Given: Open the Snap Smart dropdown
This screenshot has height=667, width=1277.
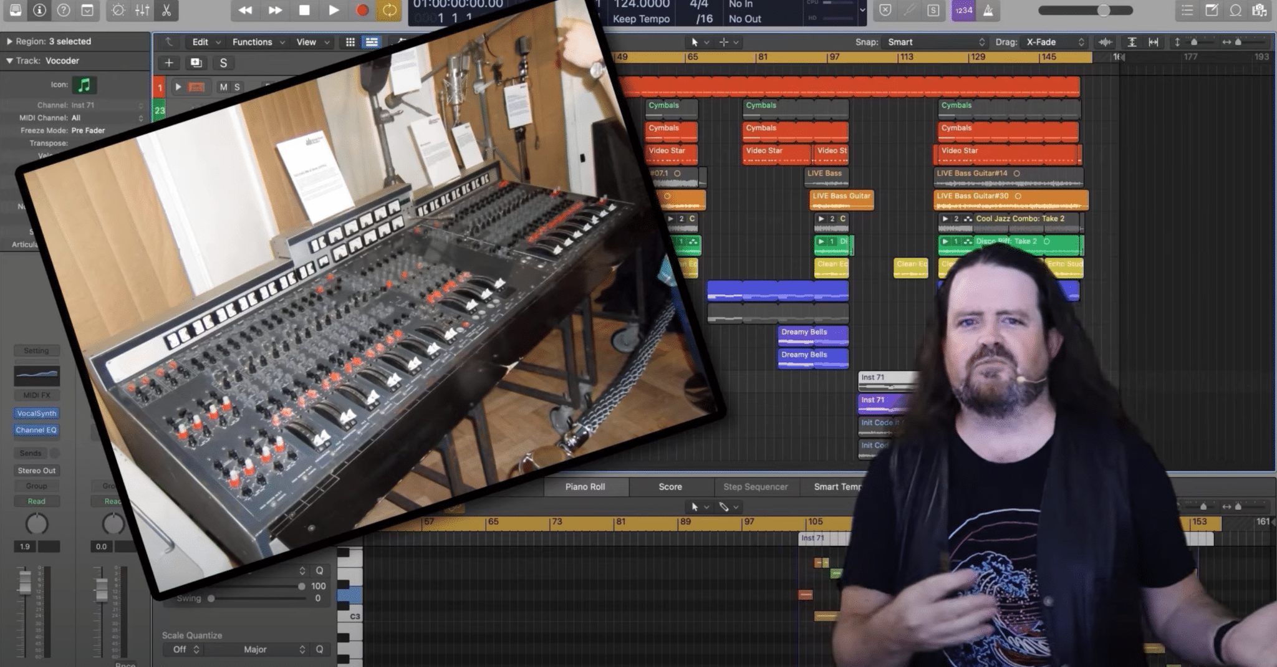Looking at the screenshot, I should pos(935,42).
